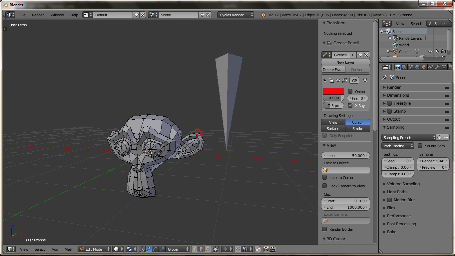Expand RenderLayers in outliner tree
The width and height of the screenshot is (455, 256).
(390, 38)
